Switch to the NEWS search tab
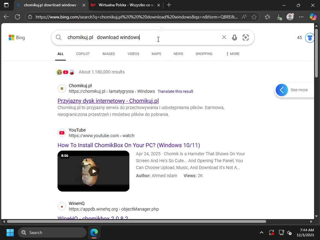 tap(178, 54)
